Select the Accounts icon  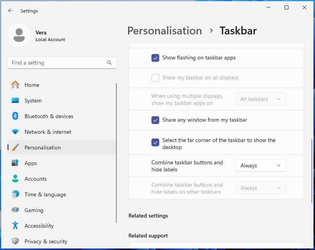(x=15, y=179)
